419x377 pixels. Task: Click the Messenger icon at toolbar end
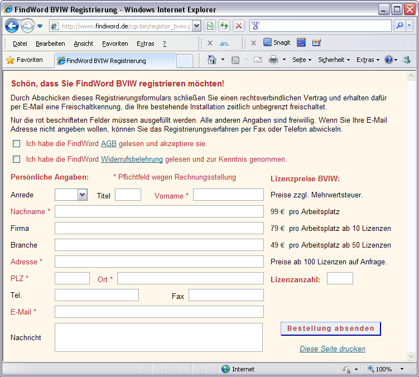point(406,60)
